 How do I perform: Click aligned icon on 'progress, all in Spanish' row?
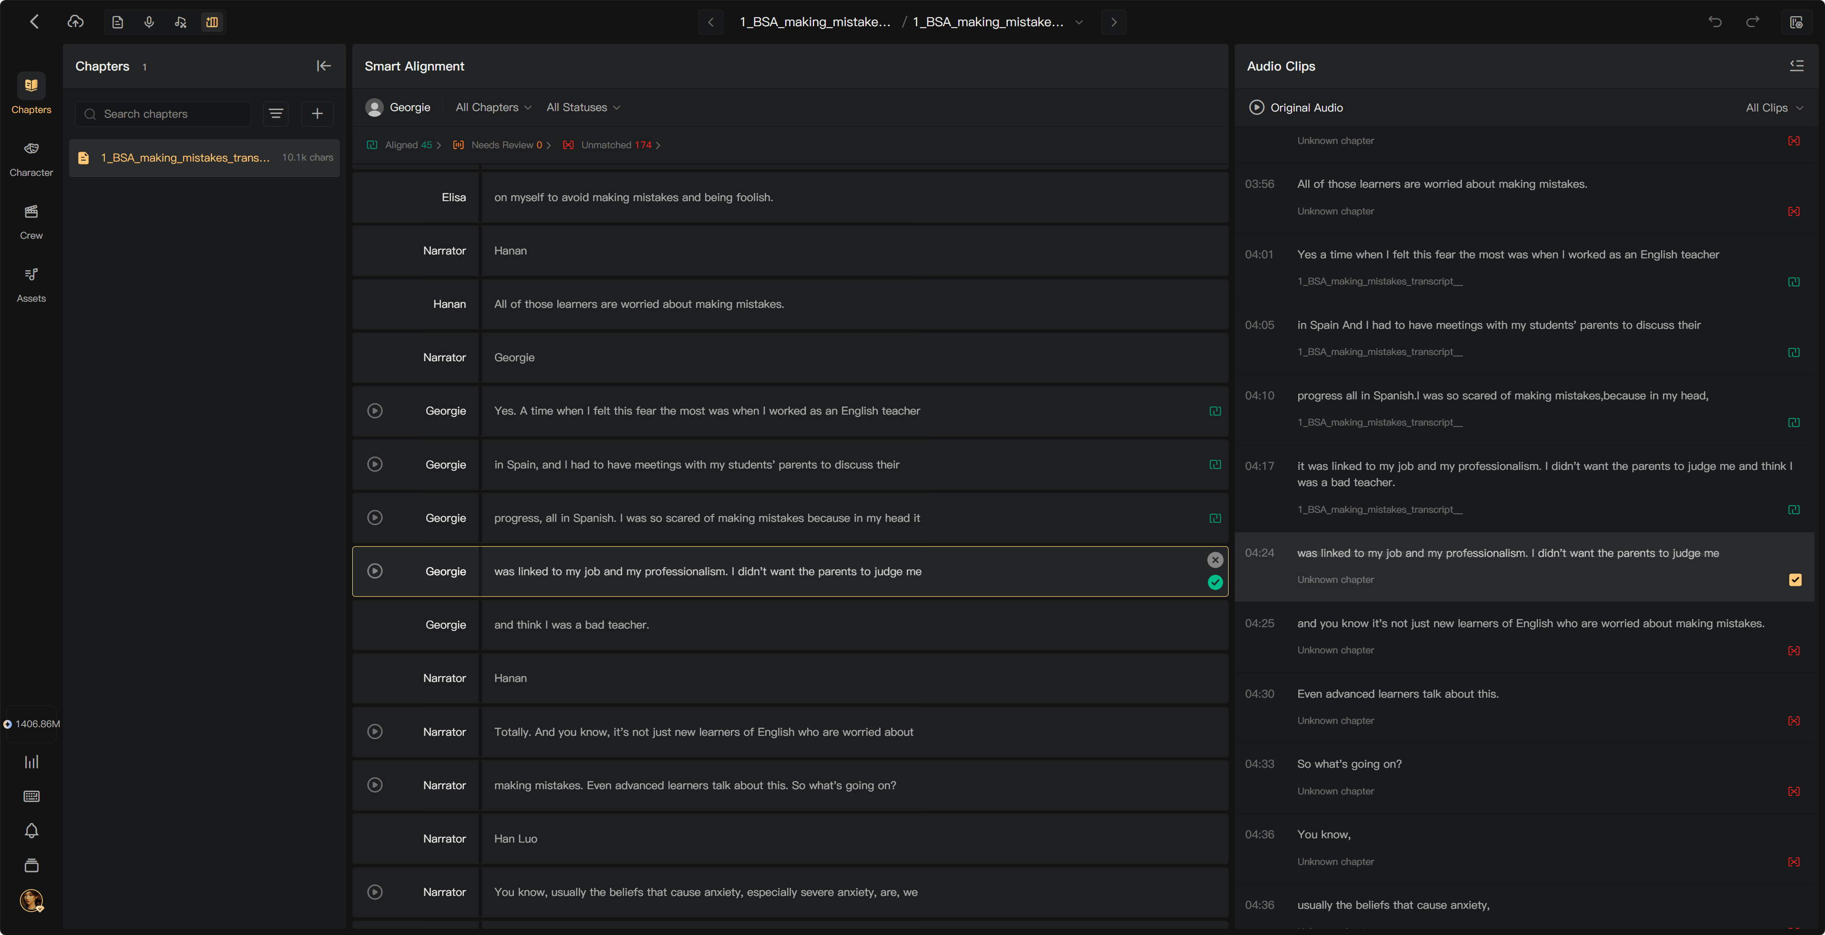pos(1215,518)
